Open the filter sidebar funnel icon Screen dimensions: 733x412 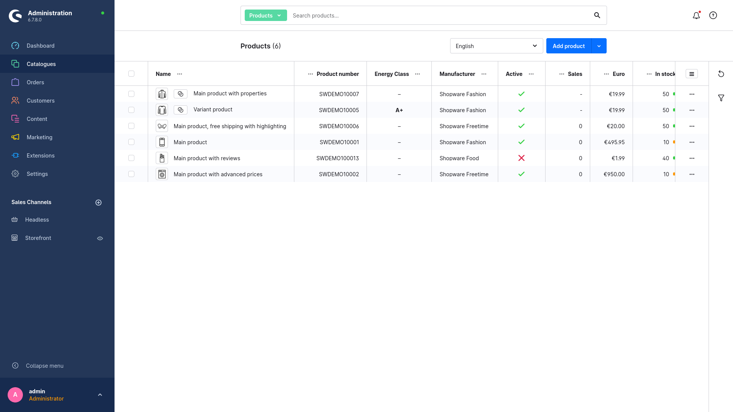(x=721, y=98)
